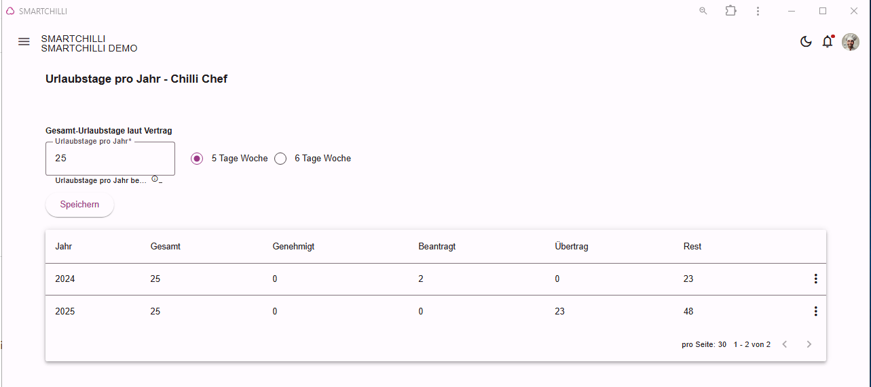
Task: Open the user profile avatar
Action: point(851,42)
